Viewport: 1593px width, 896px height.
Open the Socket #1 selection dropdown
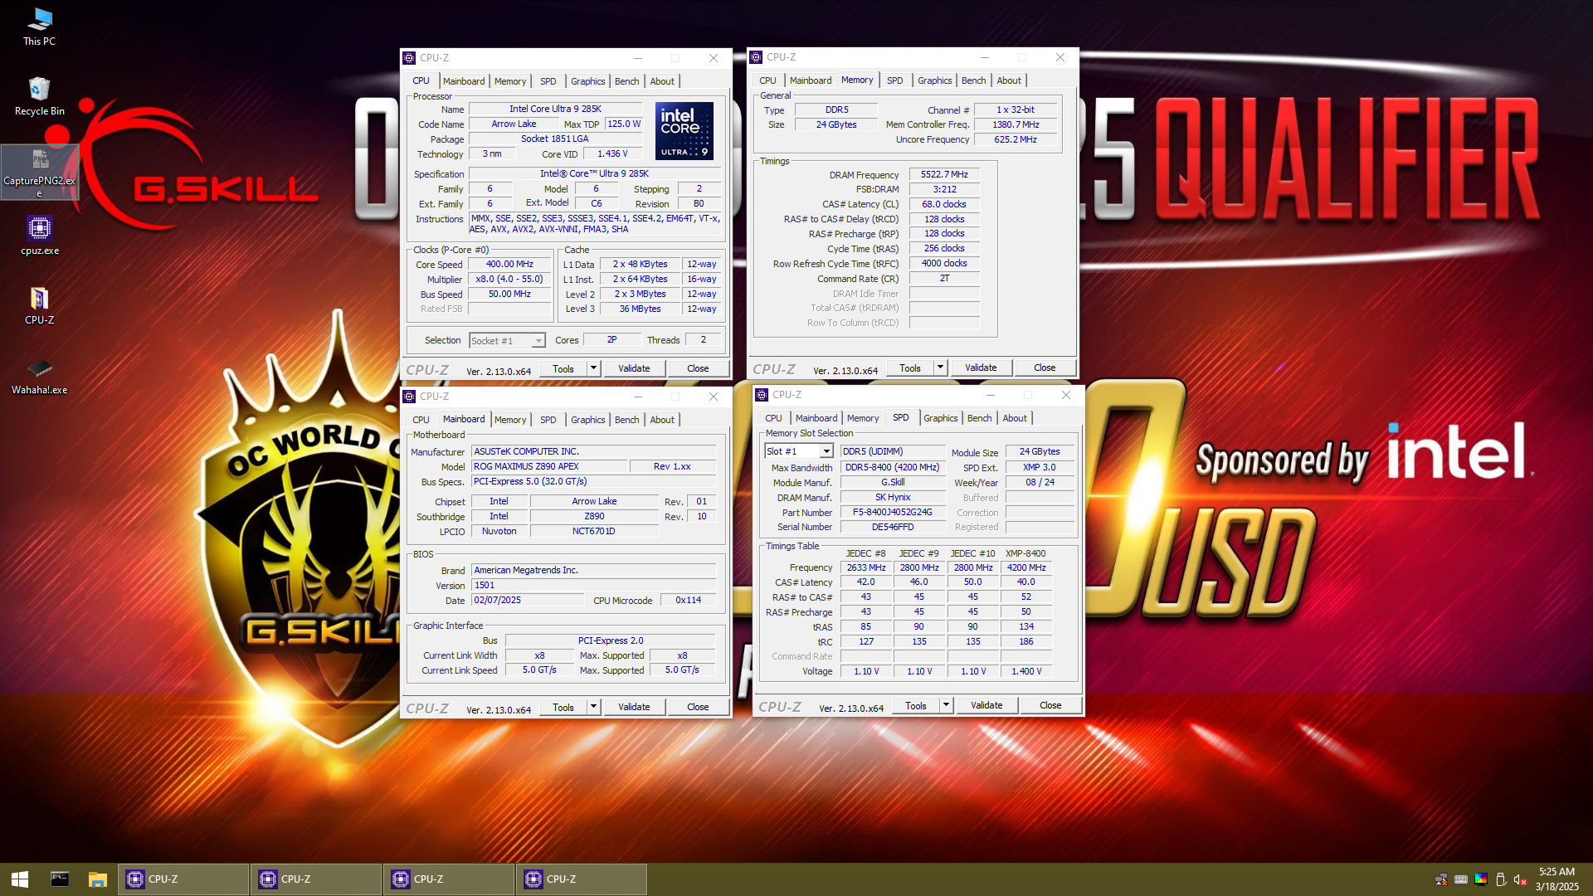507,341
